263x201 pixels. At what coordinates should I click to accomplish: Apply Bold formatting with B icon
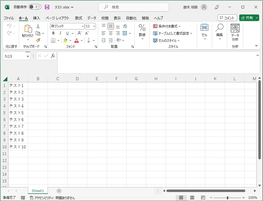point(53,33)
